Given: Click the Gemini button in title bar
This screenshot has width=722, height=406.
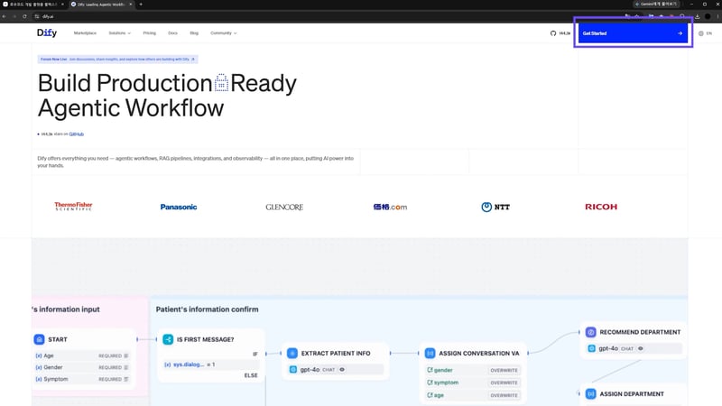Looking at the screenshot, I should pyautogui.click(x=656, y=5).
